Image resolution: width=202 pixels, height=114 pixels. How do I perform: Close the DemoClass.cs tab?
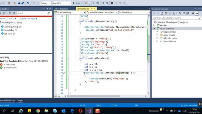[x=95, y=9]
